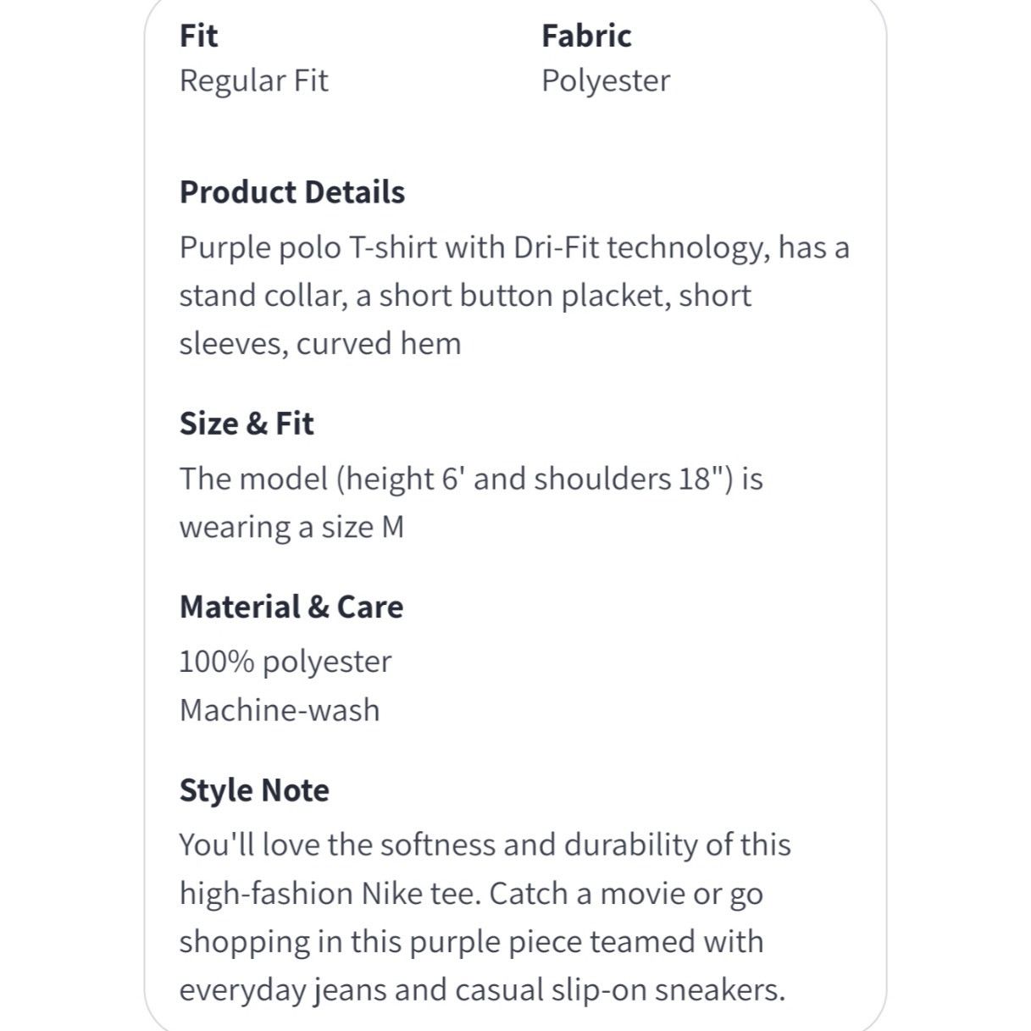The width and height of the screenshot is (1031, 1031).
Task: Click the model height and shoulders text
Action: [471, 479]
